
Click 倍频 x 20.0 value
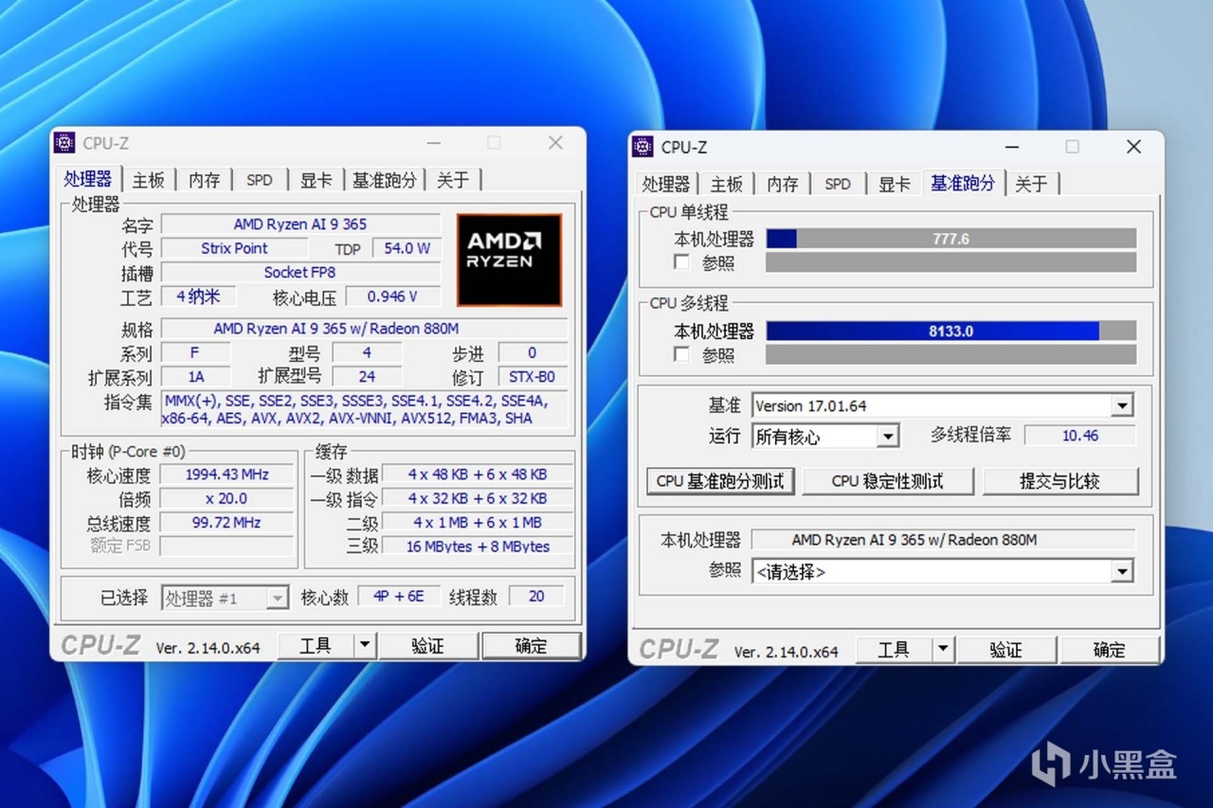[x=227, y=498]
